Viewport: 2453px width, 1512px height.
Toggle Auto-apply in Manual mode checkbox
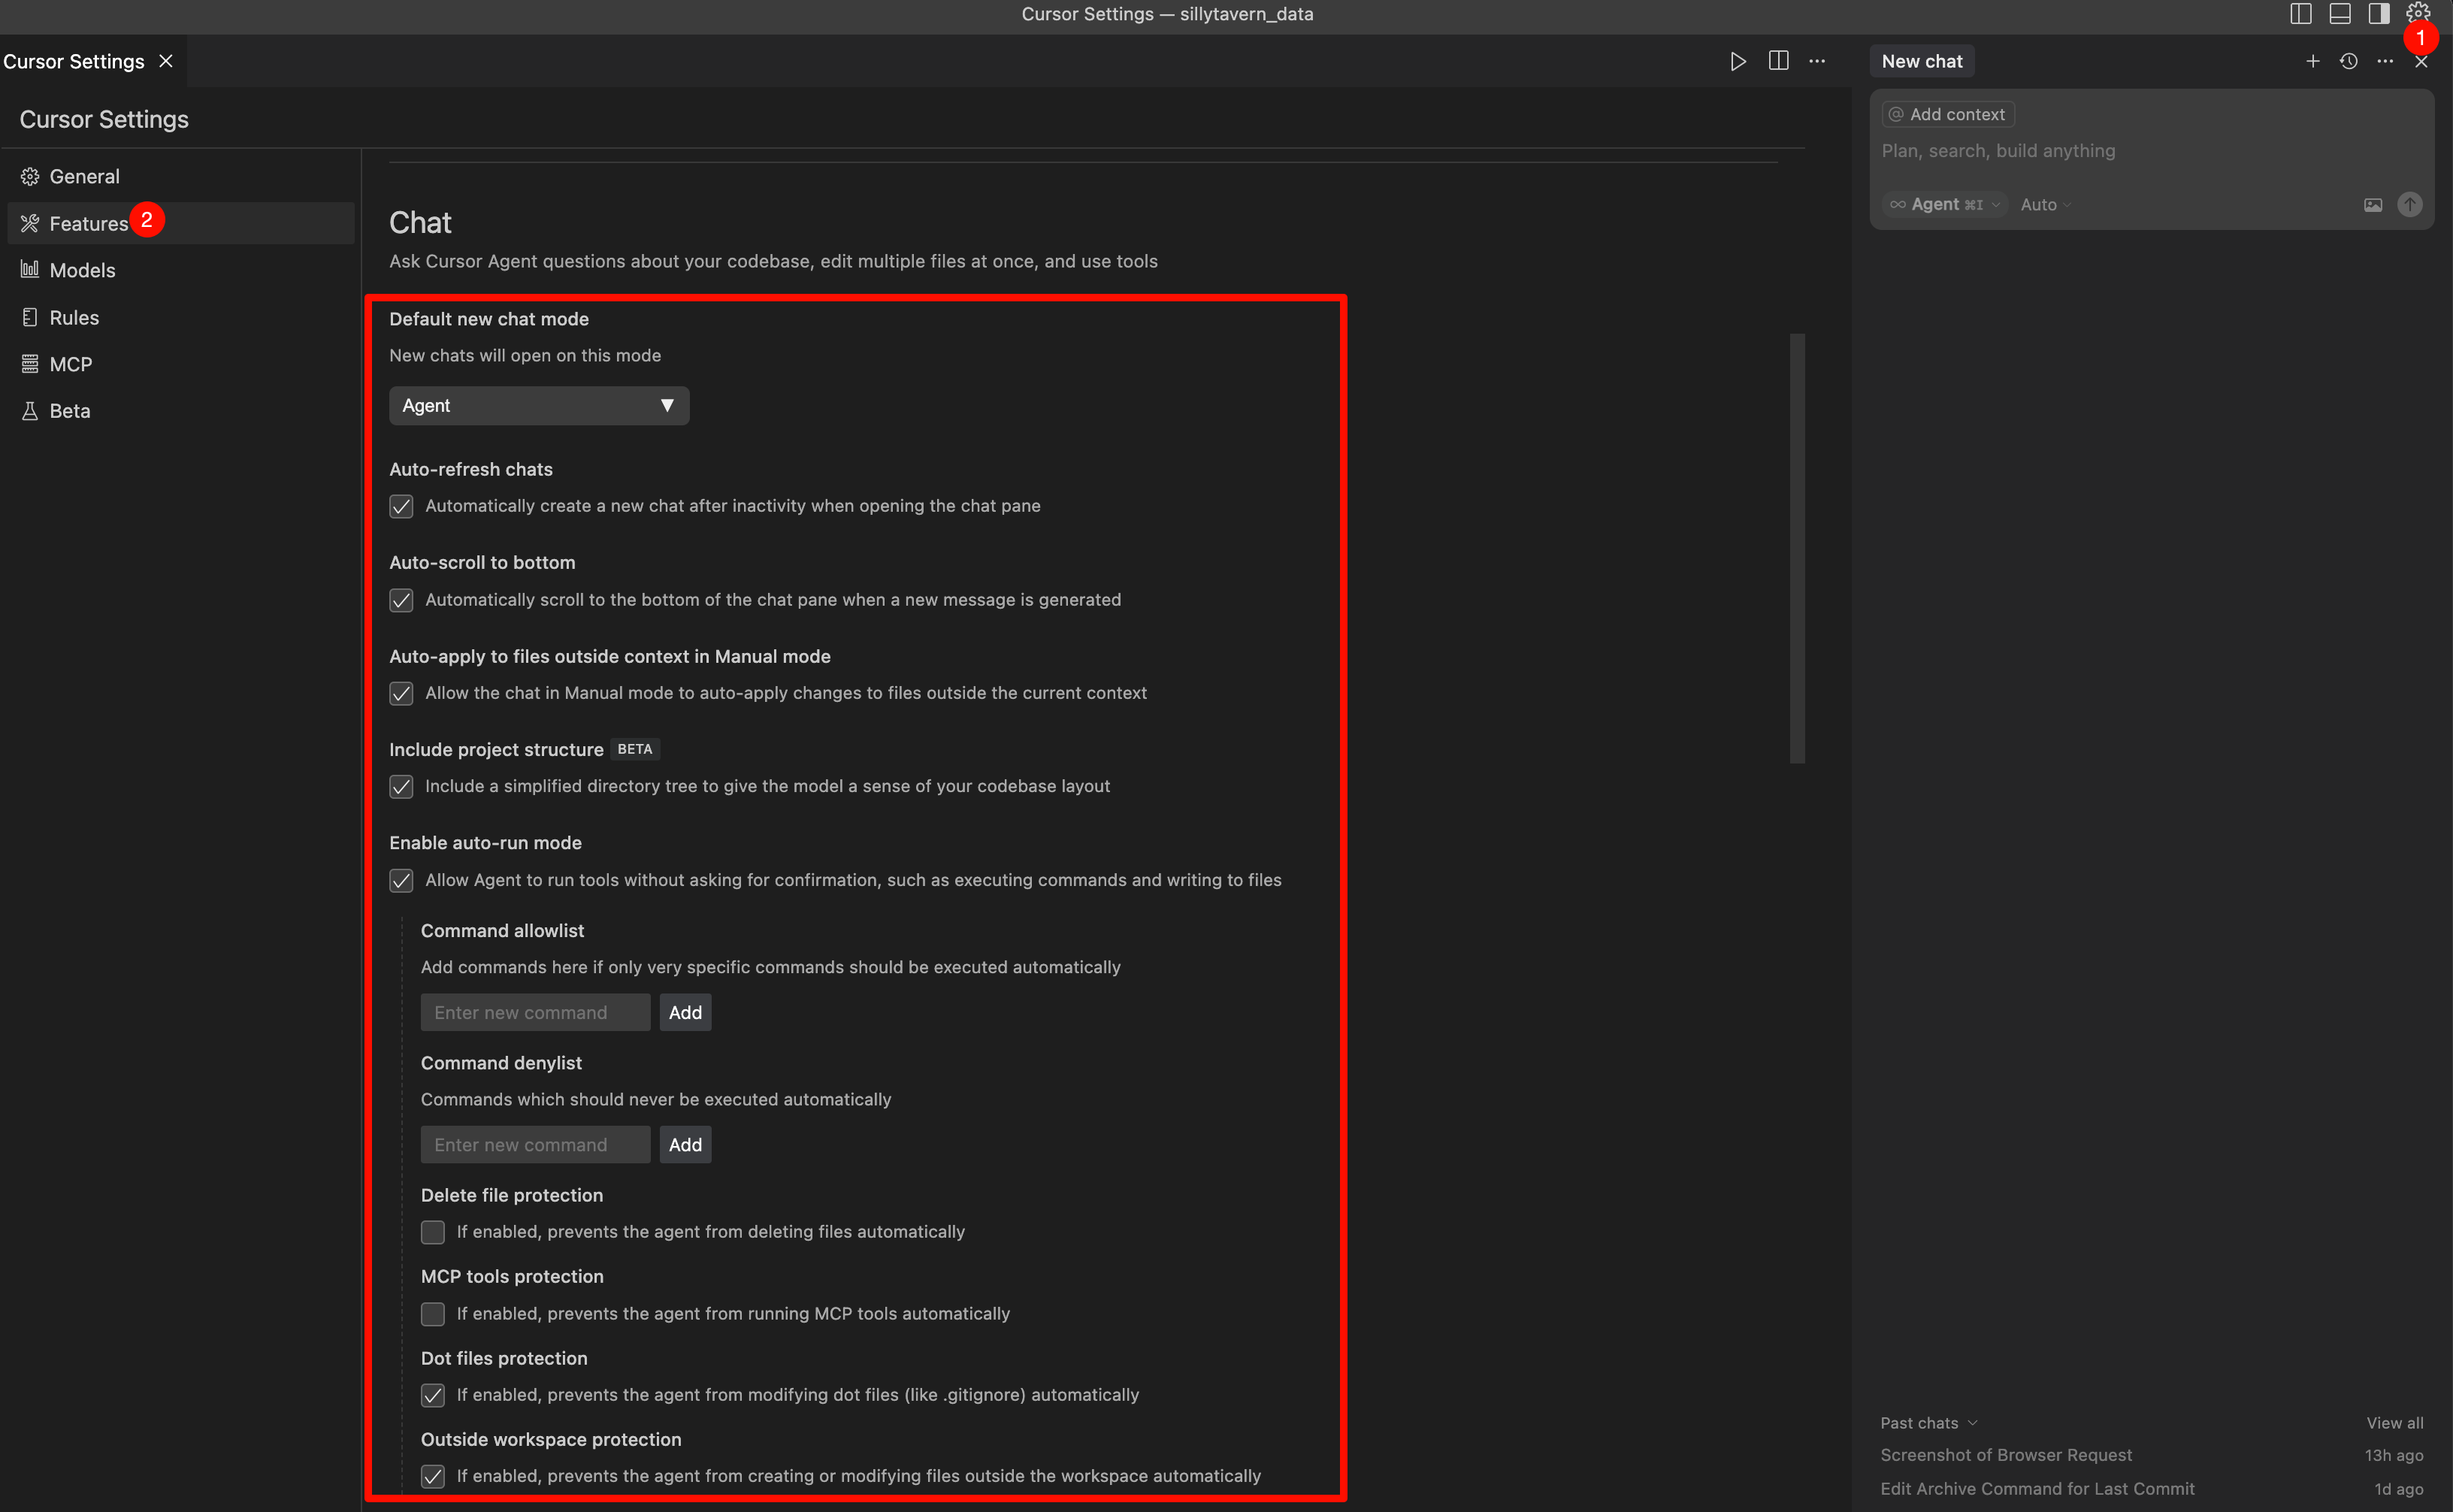click(401, 693)
